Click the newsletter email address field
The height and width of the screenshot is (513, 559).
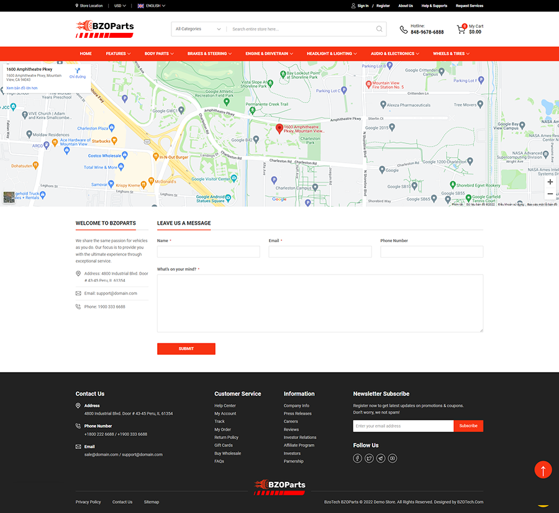[403, 426]
